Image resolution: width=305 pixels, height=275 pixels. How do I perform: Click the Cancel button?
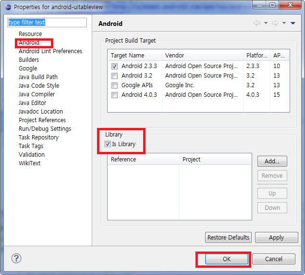(274, 259)
